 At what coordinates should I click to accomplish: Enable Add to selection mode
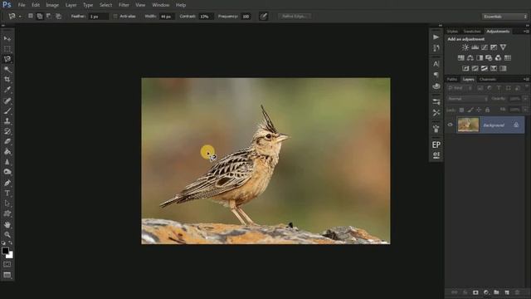click(40, 16)
